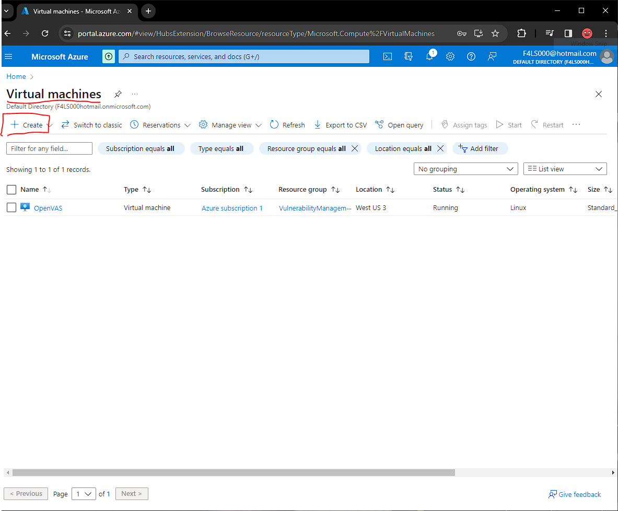Open the browser side panel icon
618x511 pixels.
click(568, 33)
